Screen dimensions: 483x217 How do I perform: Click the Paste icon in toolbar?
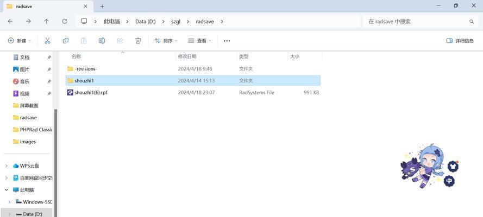84,41
